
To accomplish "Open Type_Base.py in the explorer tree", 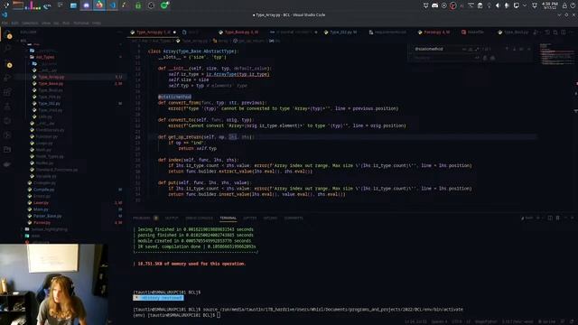I will pyautogui.click(x=51, y=84).
